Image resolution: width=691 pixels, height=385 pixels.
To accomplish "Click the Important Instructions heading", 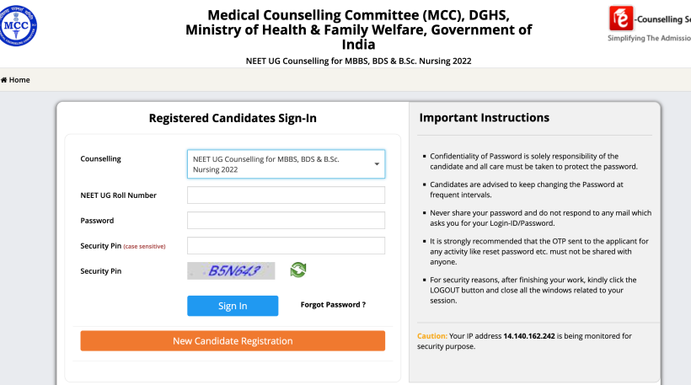I will 484,118.
